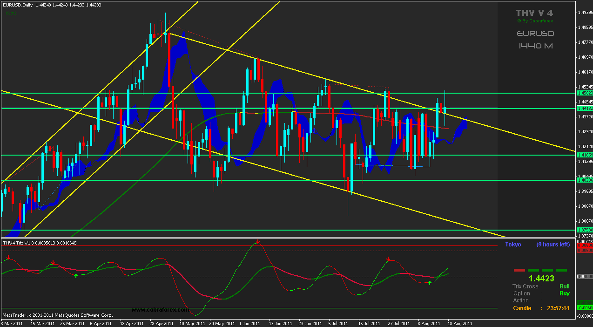Viewport: 593px width, 327px height.
Task: Click the MetaTrader MetaQuotes copyright text
Action: tap(58, 316)
